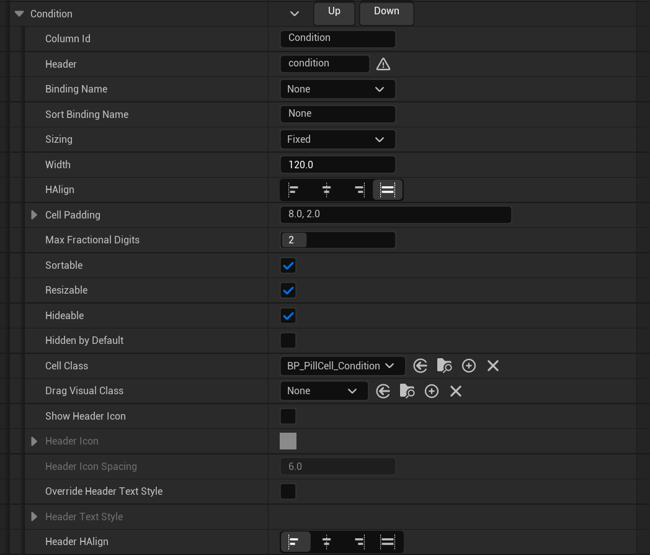Set HAlign to right alignment
This screenshot has height=555, width=650.
[x=359, y=190]
